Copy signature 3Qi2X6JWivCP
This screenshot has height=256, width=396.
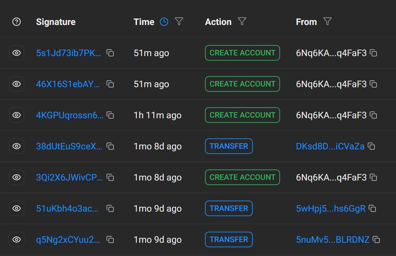110,177
